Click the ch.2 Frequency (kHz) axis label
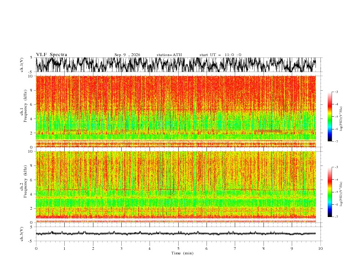This screenshot has width=361, height=279. [23, 185]
